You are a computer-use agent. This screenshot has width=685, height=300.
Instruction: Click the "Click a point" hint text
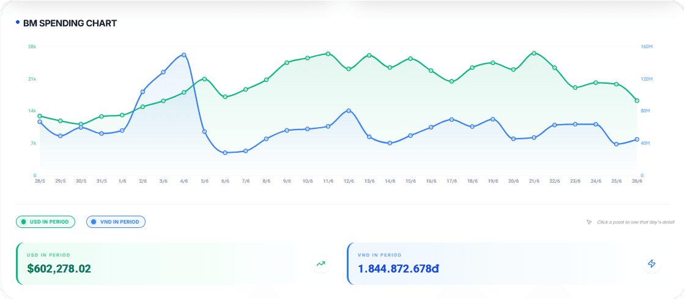click(635, 222)
